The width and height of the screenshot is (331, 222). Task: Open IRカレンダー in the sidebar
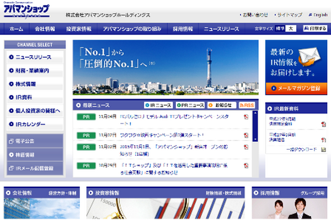point(35,124)
